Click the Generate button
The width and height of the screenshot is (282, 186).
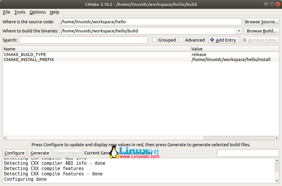[40, 153]
